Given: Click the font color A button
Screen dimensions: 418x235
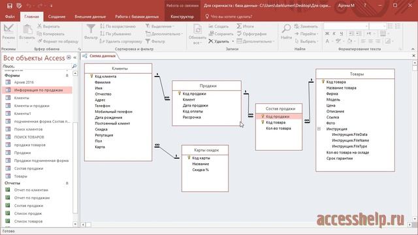Looking at the screenshot, I should [x=327, y=41].
